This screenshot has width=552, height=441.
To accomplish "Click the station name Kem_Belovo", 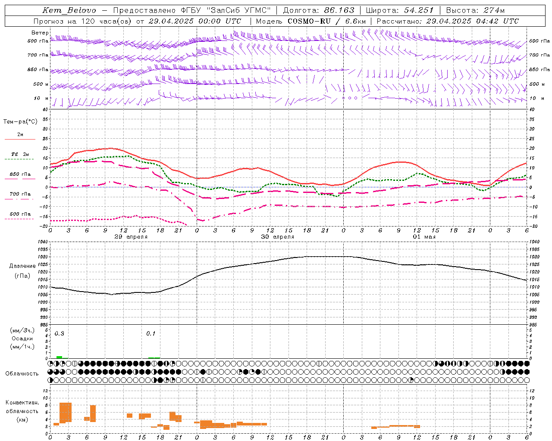I will (69, 10).
